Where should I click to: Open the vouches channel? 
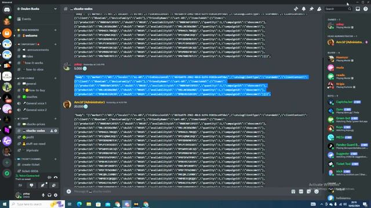coord(37,97)
